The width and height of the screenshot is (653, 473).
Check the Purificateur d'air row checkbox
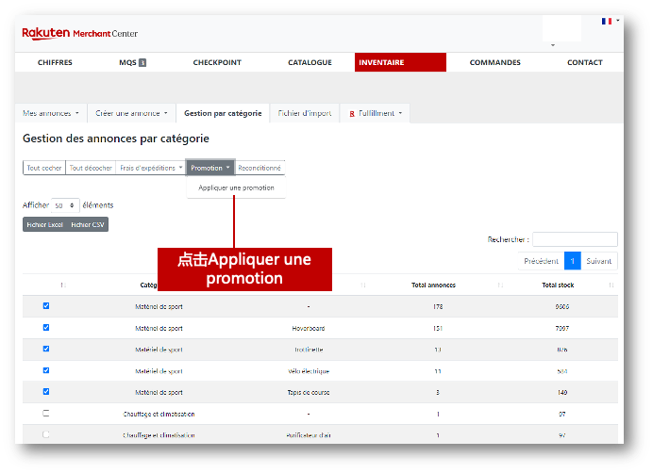click(46, 434)
